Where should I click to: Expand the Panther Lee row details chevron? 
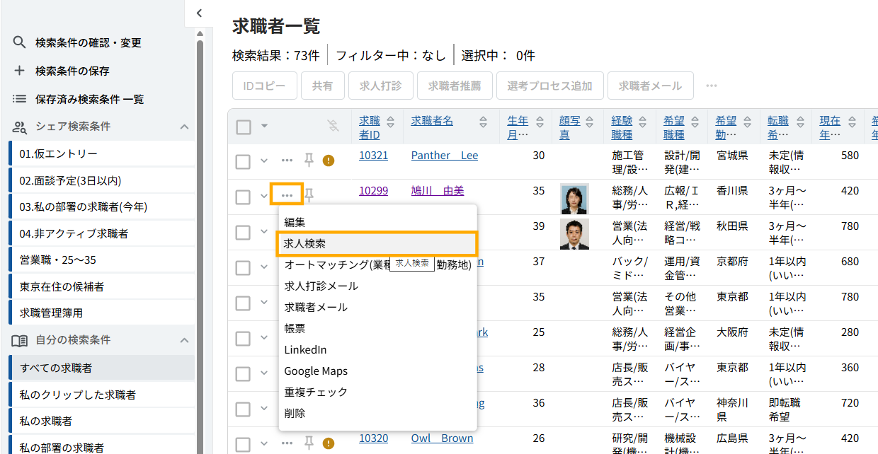pyautogui.click(x=264, y=161)
